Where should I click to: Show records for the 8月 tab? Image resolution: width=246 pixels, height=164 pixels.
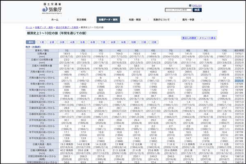pos(113,42)
